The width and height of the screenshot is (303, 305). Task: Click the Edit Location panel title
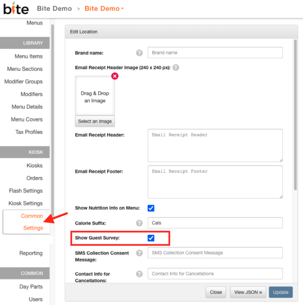click(x=84, y=32)
